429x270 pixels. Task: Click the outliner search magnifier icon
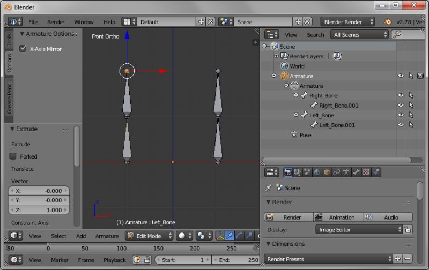pos(397,34)
